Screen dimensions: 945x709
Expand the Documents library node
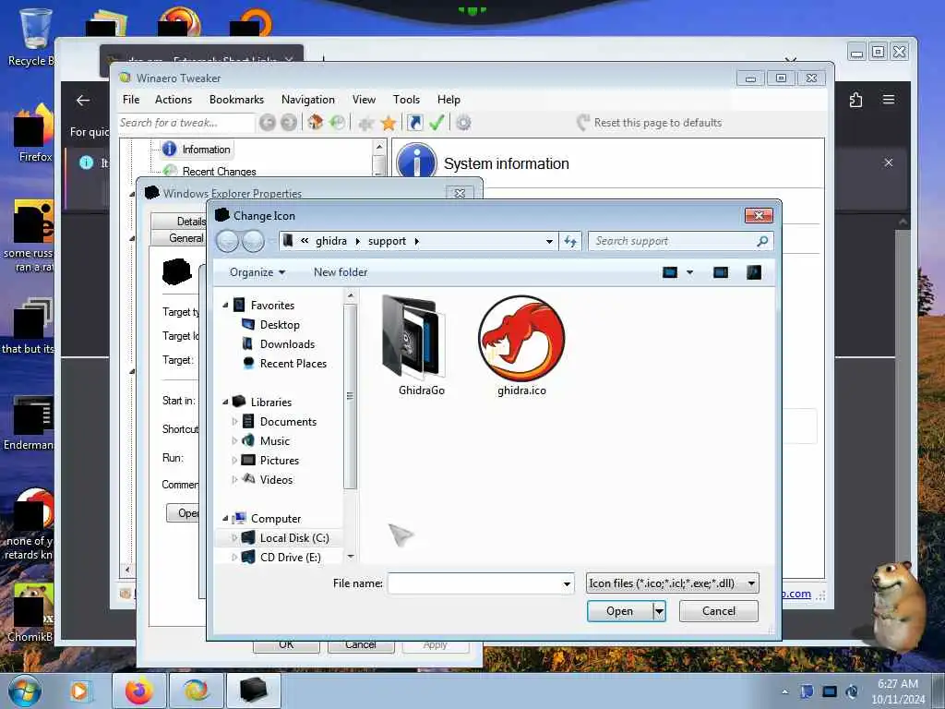click(x=234, y=421)
